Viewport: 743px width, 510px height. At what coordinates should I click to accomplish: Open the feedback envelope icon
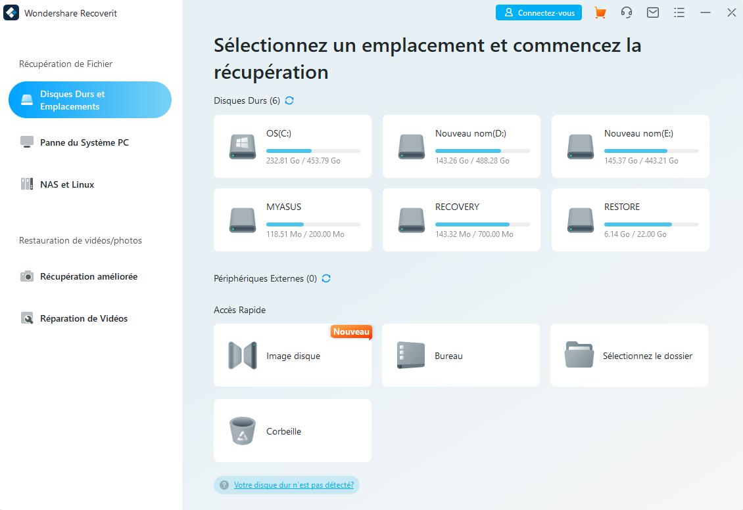point(652,12)
